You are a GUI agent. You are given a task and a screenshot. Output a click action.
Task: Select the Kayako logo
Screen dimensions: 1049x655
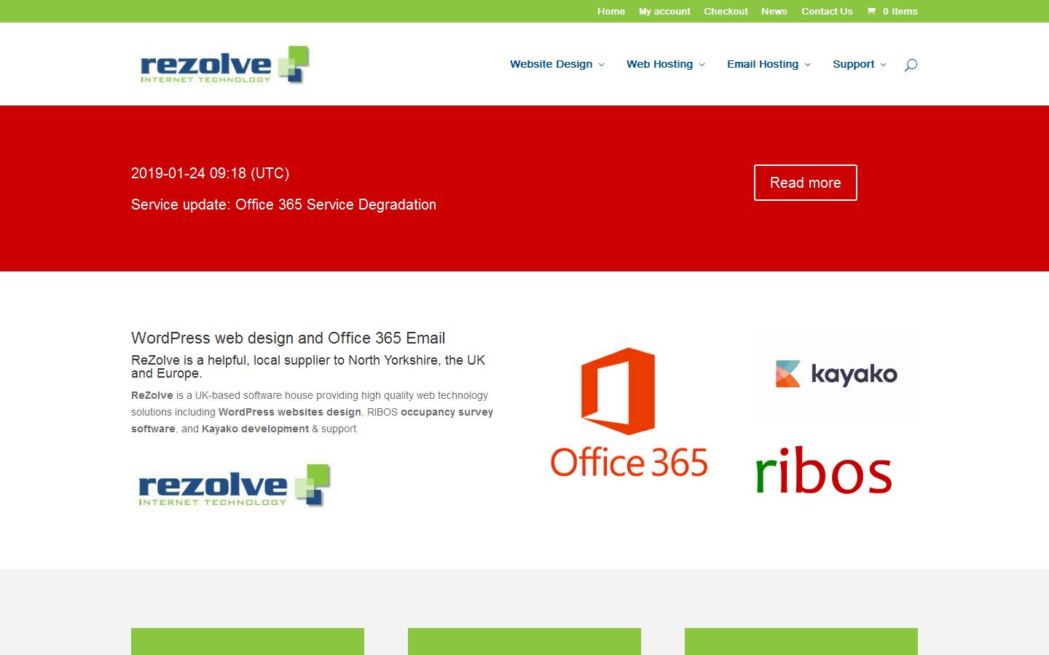pyautogui.click(x=835, y=375)
